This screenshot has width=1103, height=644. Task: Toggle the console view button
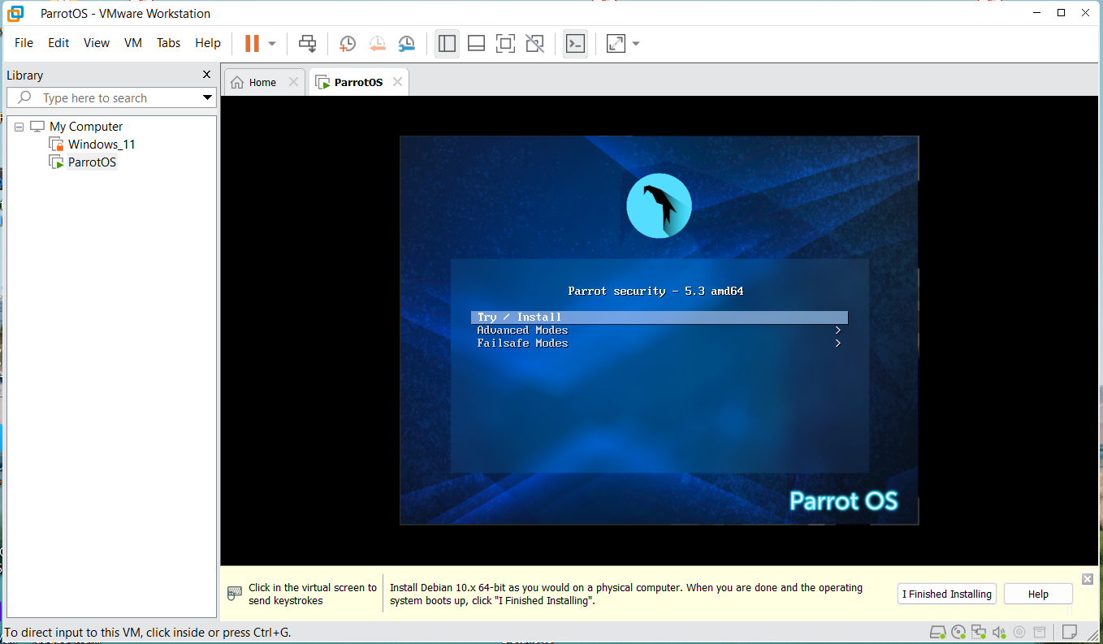pos(575,44)
